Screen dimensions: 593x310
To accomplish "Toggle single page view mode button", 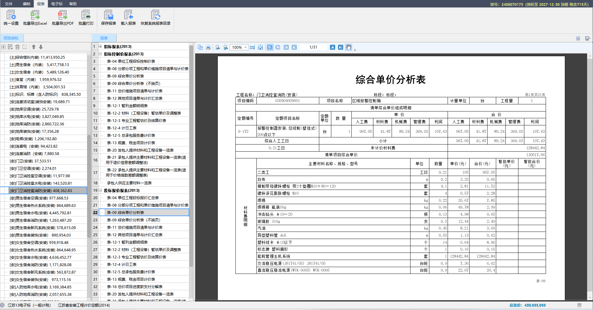I will (x=270, y=47).
